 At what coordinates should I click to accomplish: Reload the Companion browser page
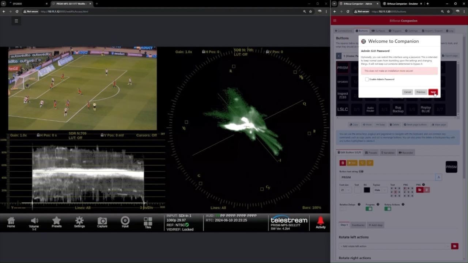pyautogui.click(x=348, y=11)
